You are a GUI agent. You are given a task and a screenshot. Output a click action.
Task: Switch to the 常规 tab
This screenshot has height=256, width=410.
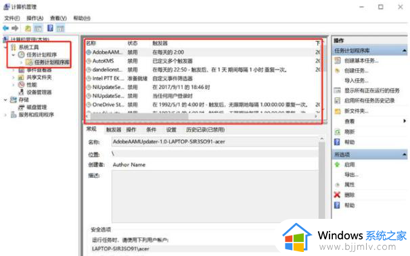91,129
